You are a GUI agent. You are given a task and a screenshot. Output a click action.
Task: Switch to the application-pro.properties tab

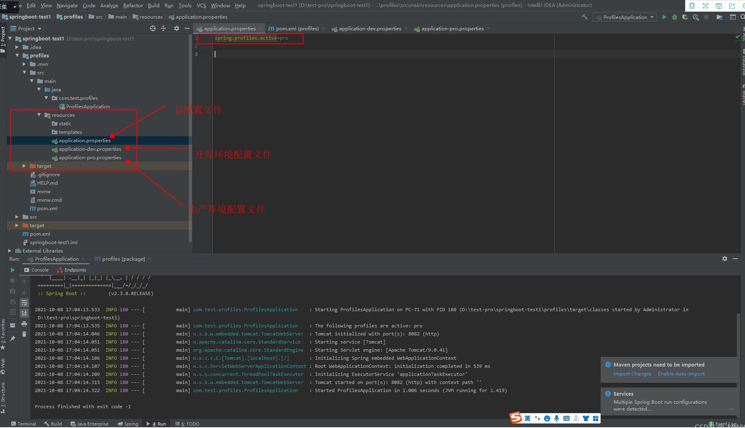point(452,28)
